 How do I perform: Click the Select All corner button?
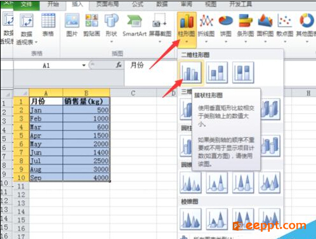pos(22,93)
